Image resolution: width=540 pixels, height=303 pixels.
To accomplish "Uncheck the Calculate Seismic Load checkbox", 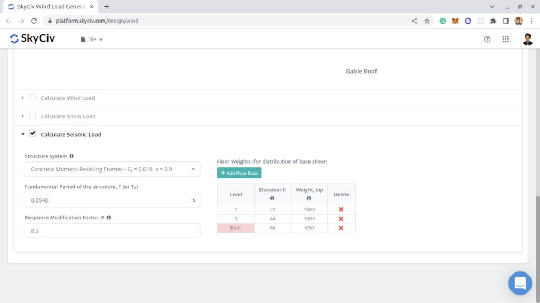I will pos(33,134).
